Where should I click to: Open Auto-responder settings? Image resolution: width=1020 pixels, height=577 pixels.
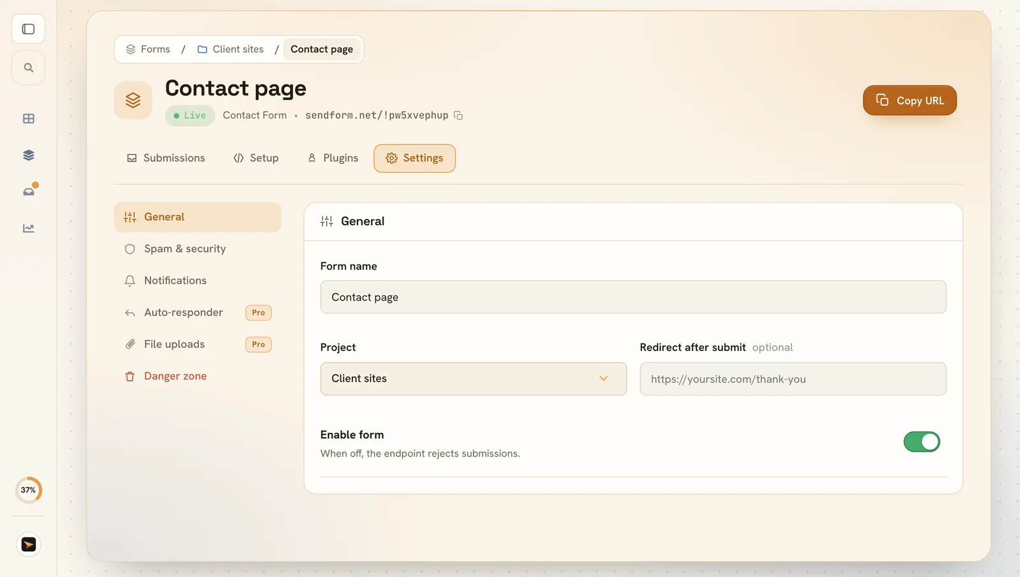coord(198,313)
